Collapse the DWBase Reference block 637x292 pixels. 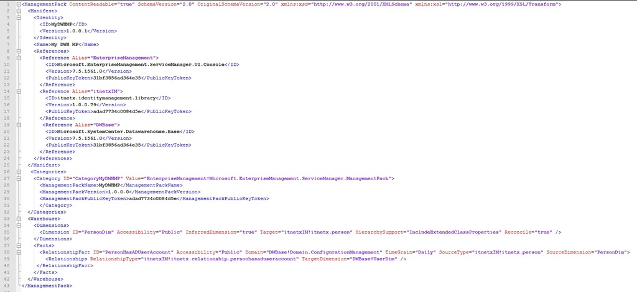click(19, 125)
